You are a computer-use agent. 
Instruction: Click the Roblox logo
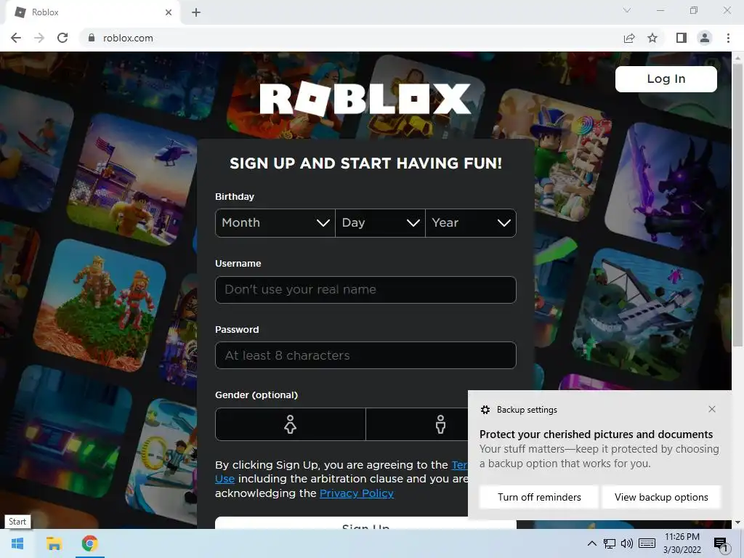[x=365, y=99]
